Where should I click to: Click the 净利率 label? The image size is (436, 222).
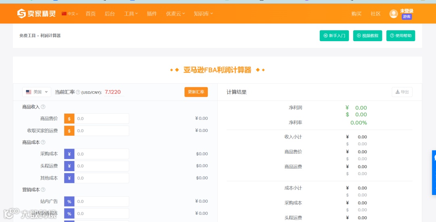pyautogui.click(x=295, y=123)
